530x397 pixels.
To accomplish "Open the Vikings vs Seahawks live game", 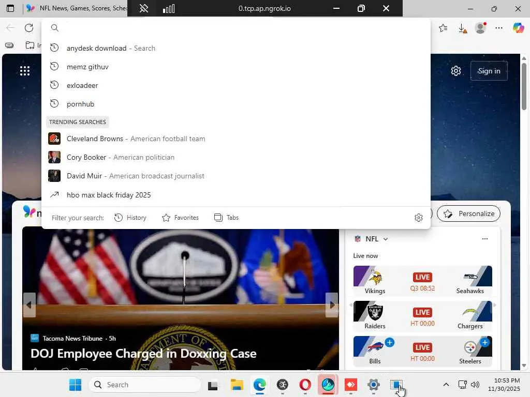I will coord(422,281).
